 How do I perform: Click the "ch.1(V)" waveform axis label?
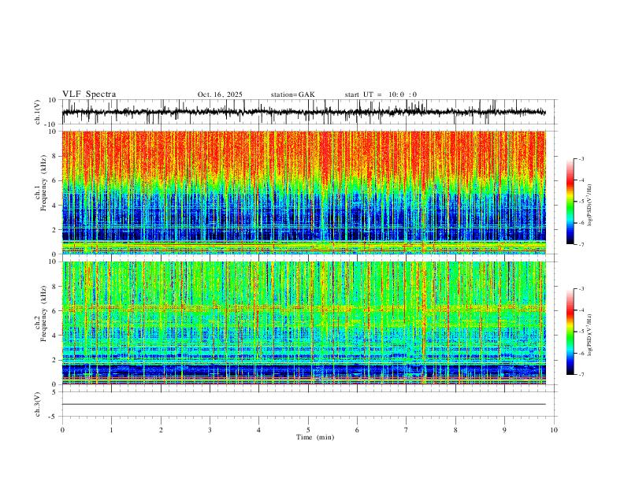point(38,112)
